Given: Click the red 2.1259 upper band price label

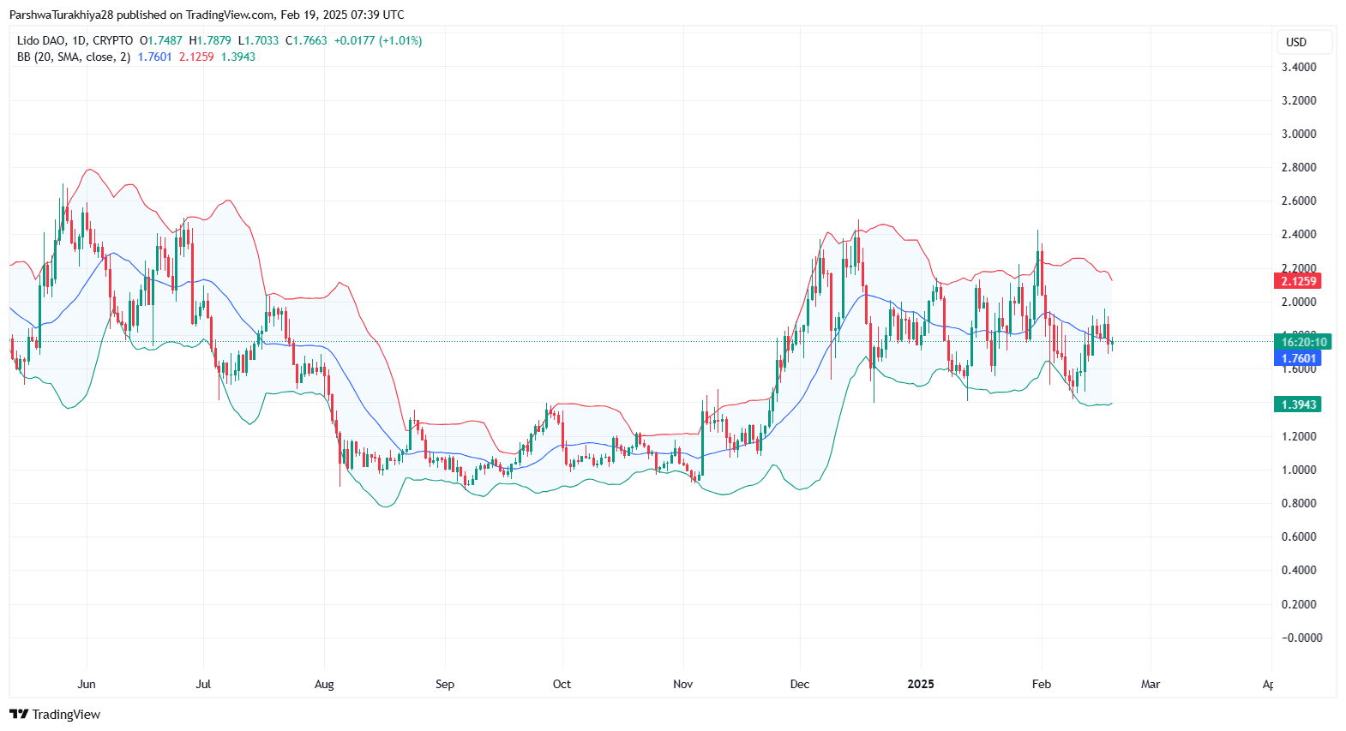Looking at the screenshot, I should pos(1298,281).
